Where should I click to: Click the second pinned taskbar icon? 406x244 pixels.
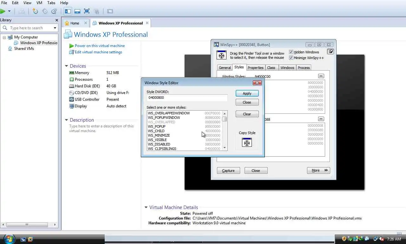coord(30,239)
